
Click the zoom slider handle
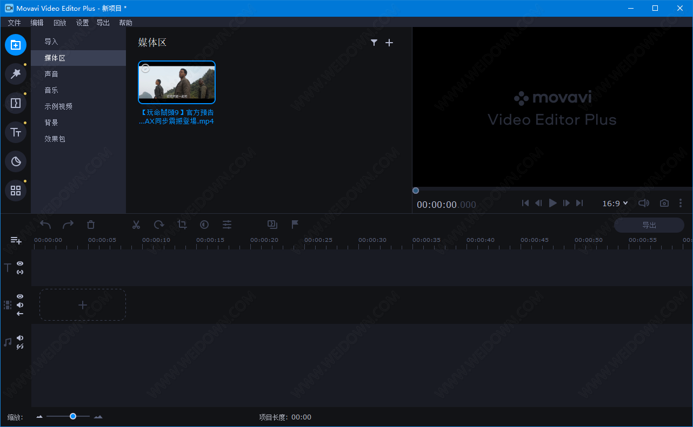click(x=73, y=416)
